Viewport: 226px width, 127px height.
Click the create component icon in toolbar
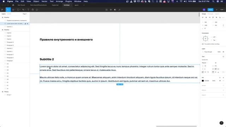click(111, 10)
